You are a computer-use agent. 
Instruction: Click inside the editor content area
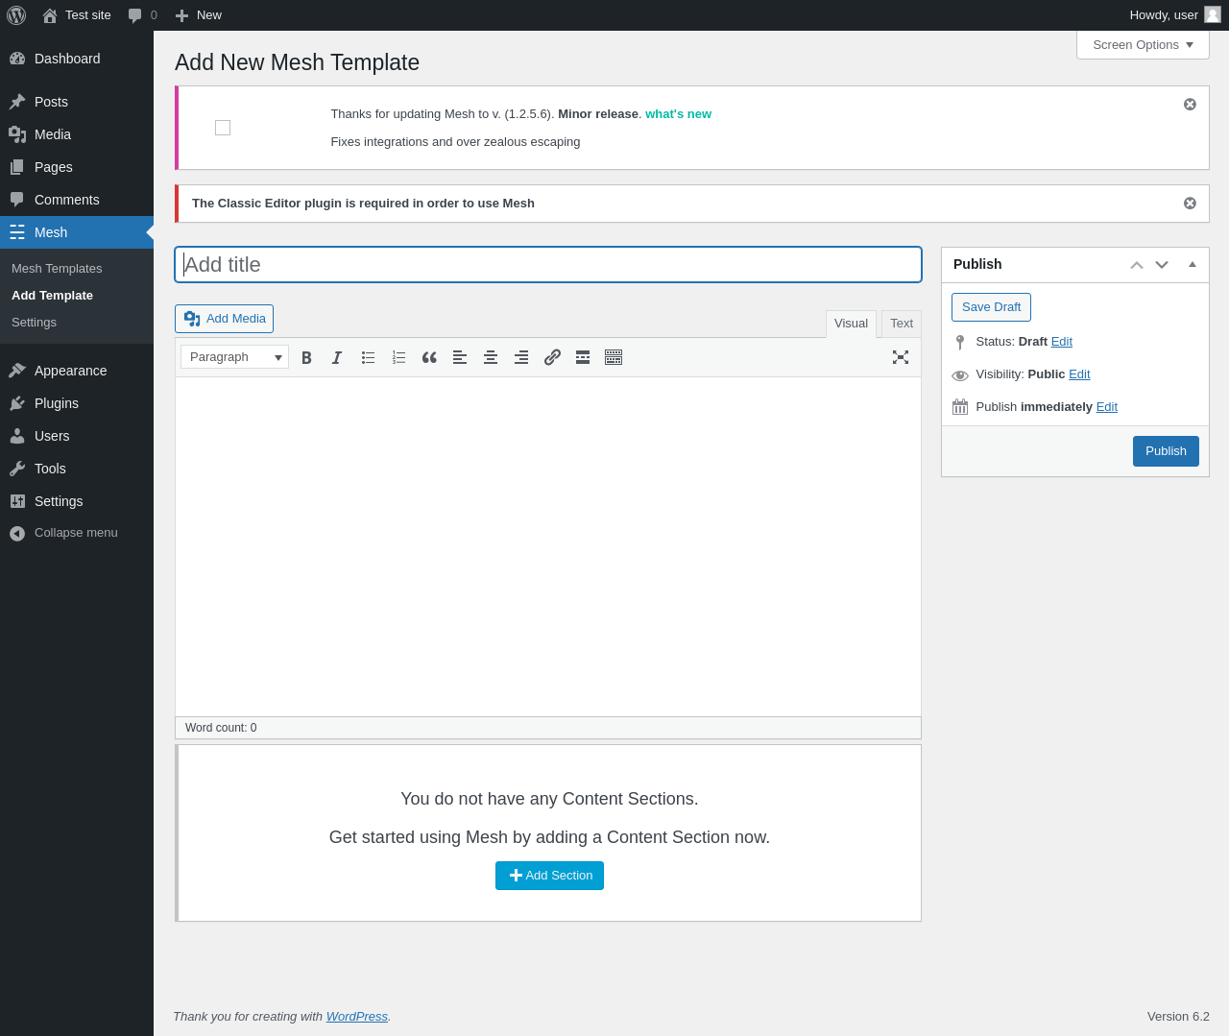548,546
